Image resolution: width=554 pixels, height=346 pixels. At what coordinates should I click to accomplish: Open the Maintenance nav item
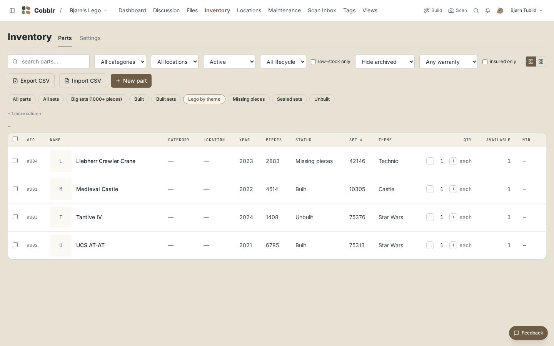(x=284, y=10)
